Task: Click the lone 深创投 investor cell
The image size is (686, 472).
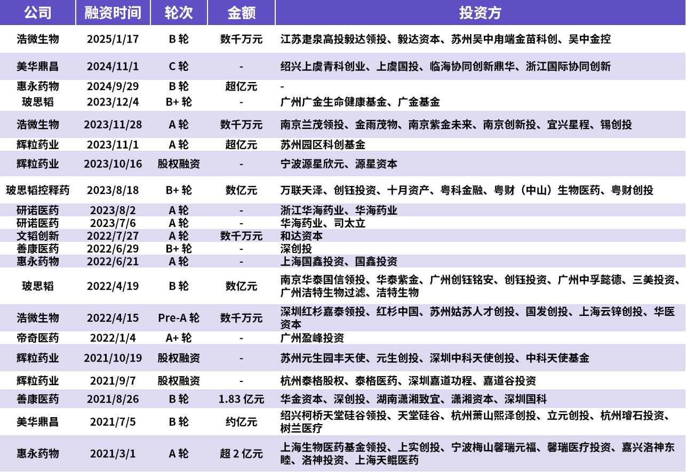Action: 296,249
